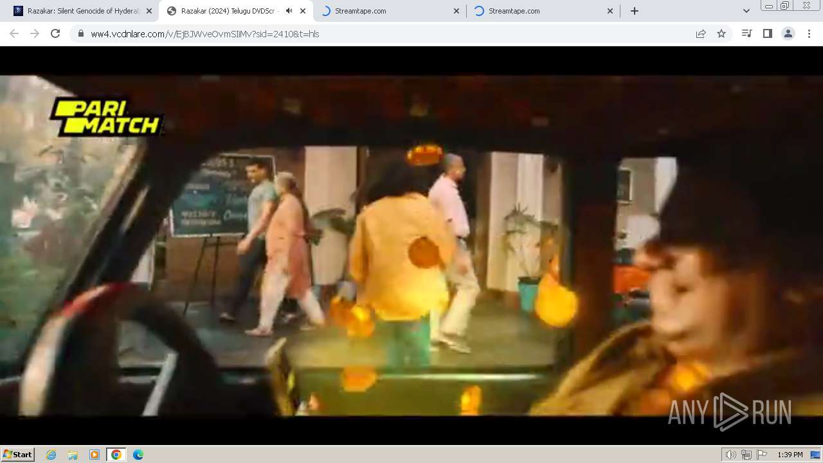
Task: Open the Chrome profile avatar
Action: tap(788, 33)
